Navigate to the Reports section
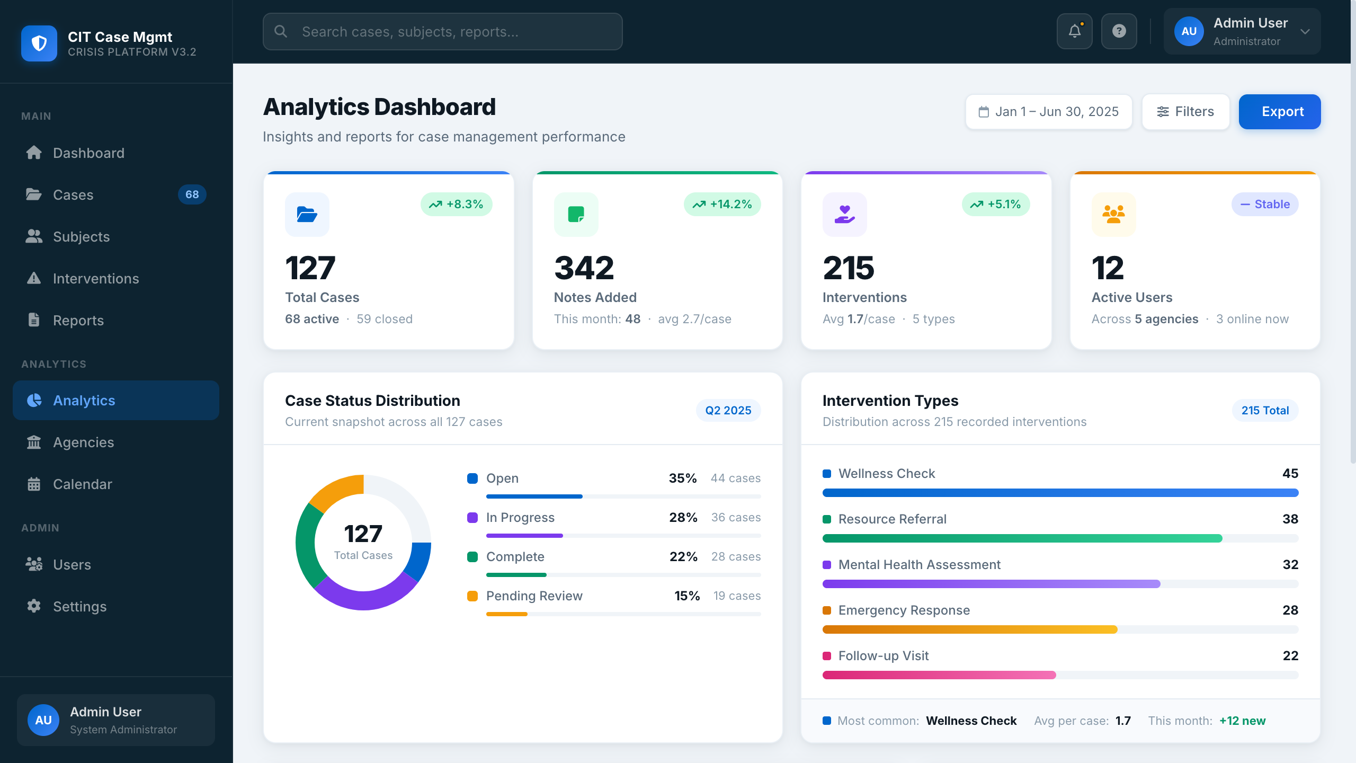The height and width of the screenshot is (763, 1356). click(x=78, y=320)
